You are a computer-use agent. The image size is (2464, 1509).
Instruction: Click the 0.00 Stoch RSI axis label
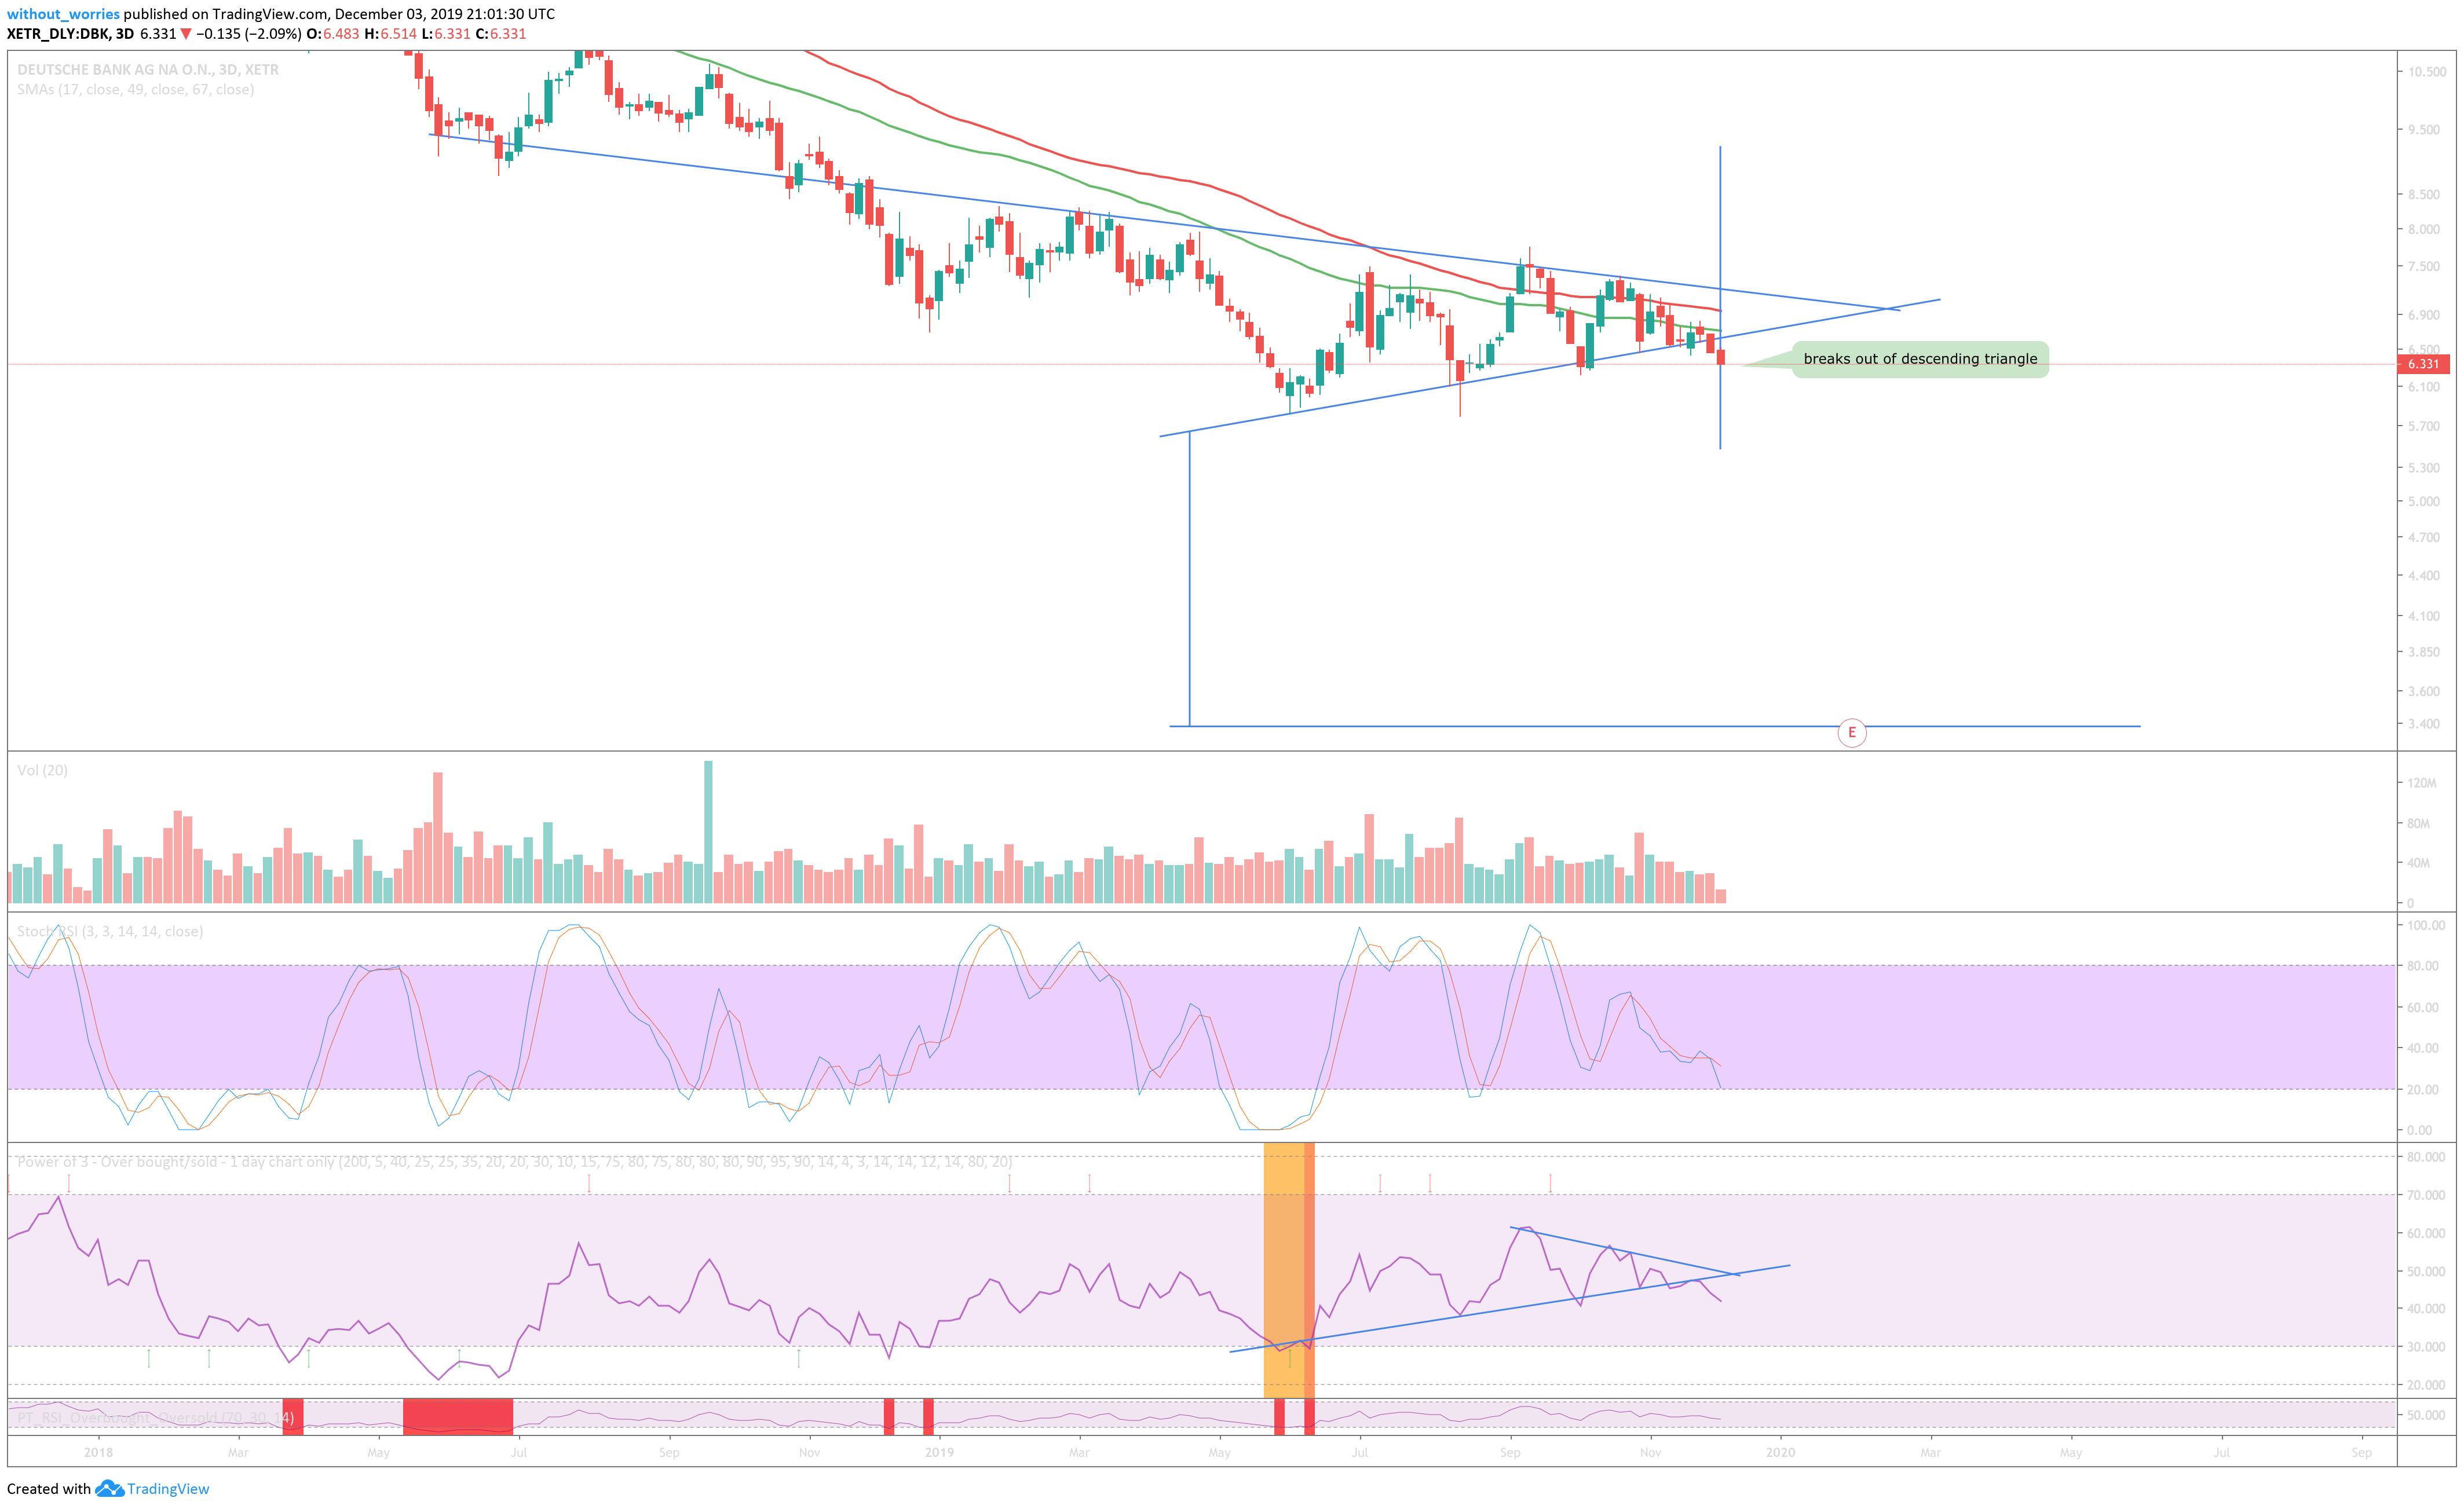tap(2419, 1131)
